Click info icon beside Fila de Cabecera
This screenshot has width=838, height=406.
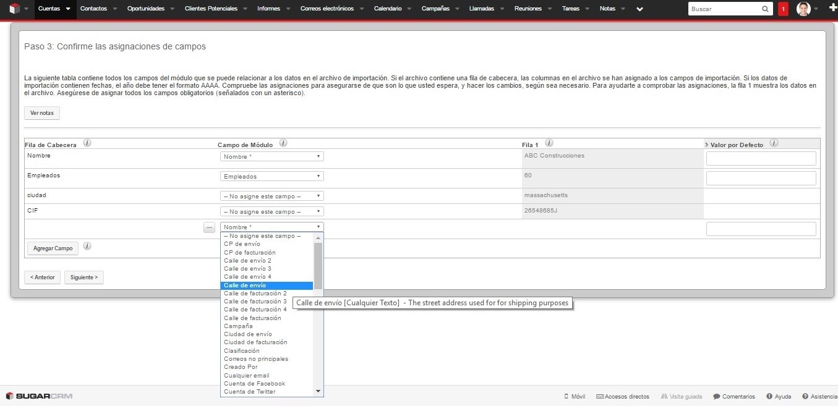tap(87, 143)
